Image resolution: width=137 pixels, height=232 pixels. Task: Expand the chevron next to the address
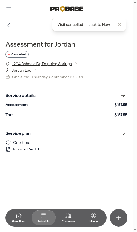(x=76, y=64)
